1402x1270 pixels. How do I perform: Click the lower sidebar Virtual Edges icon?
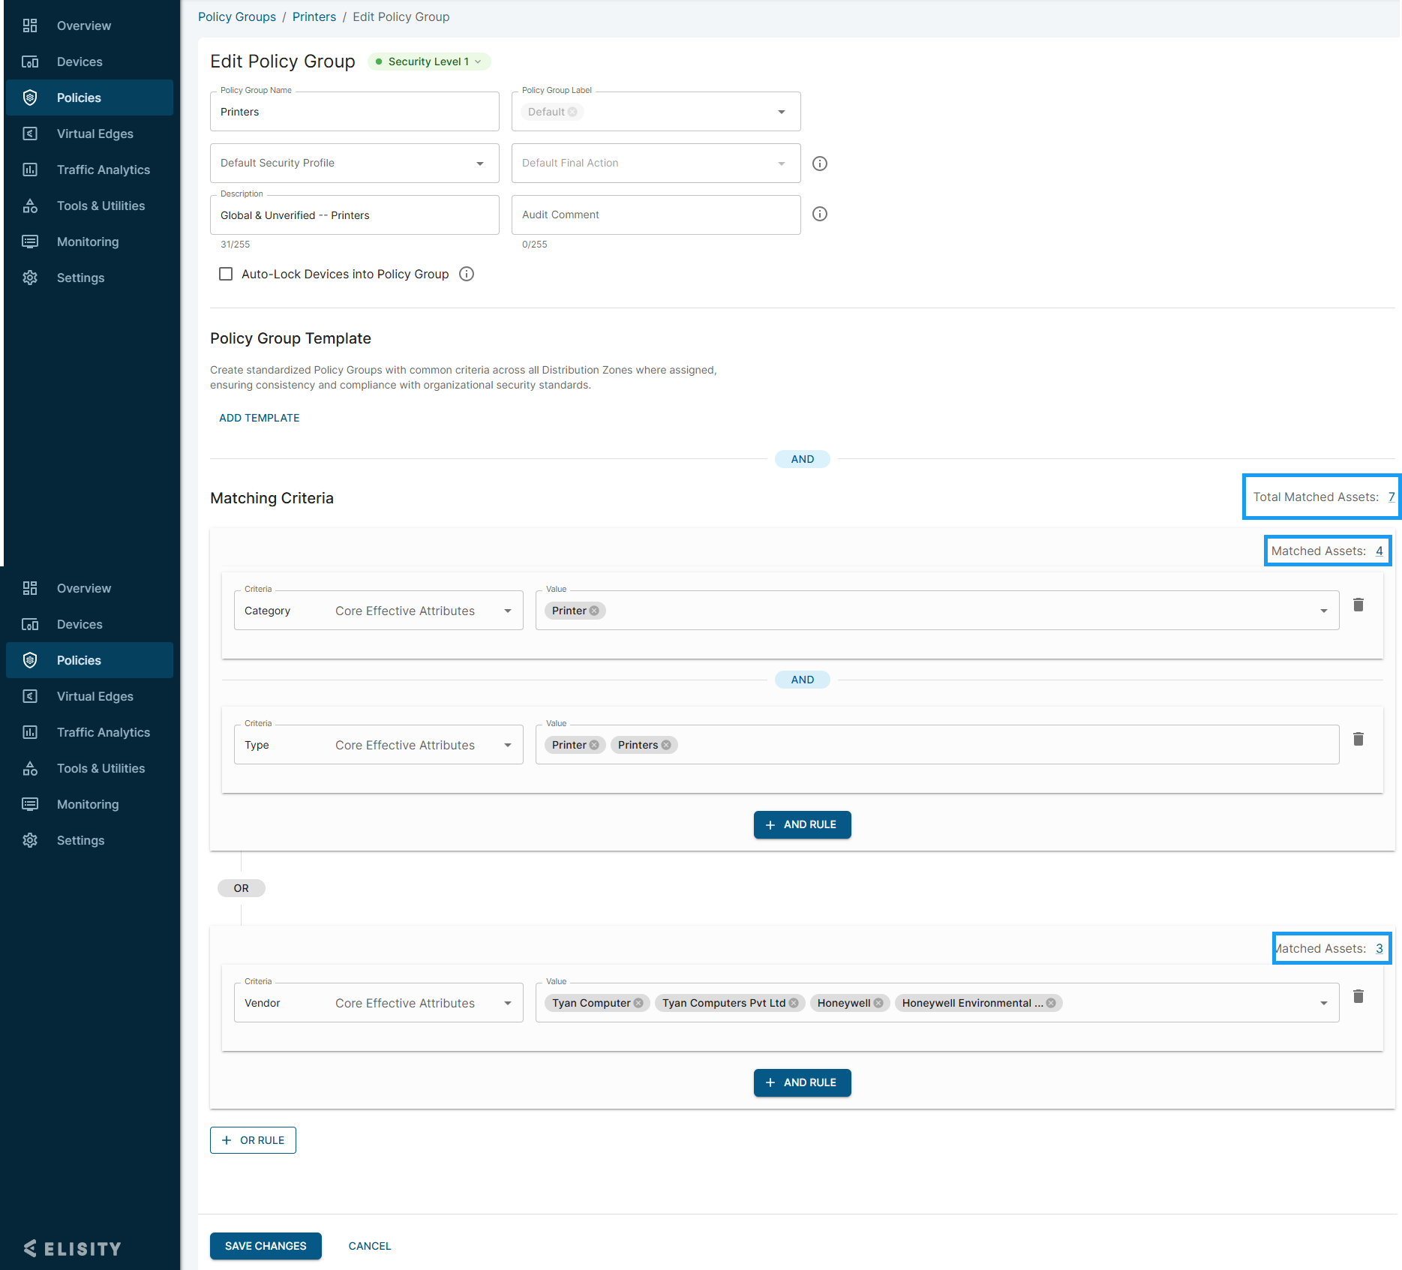(x=30, y=696)
